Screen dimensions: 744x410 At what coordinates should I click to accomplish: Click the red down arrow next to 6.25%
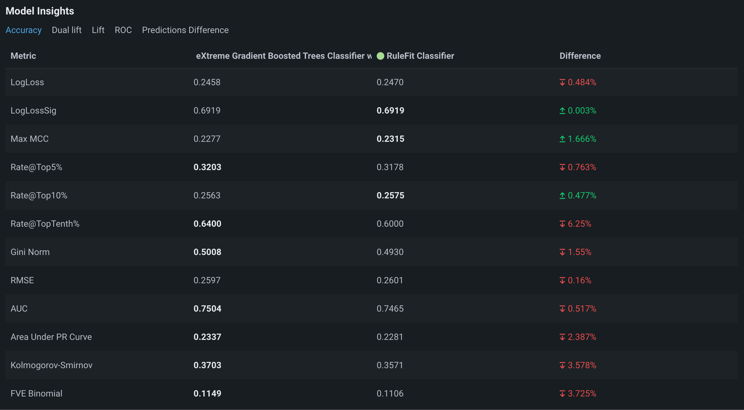562,224
